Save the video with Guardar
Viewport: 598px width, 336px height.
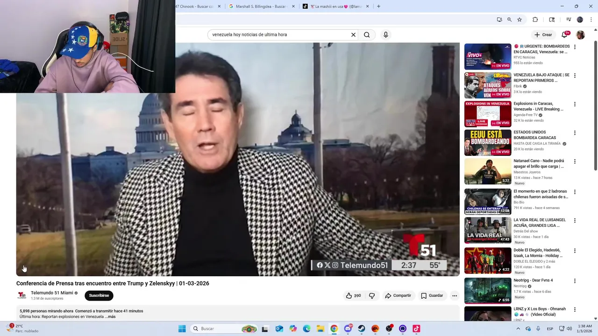point(432,295)
